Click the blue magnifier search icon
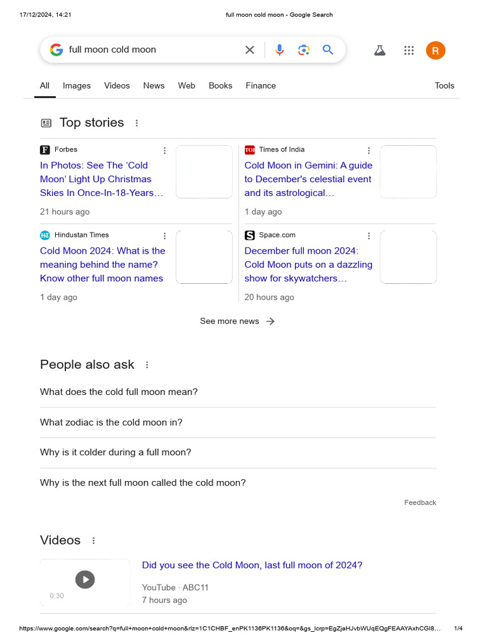482x643 pixels. click(x=328, y=50)
